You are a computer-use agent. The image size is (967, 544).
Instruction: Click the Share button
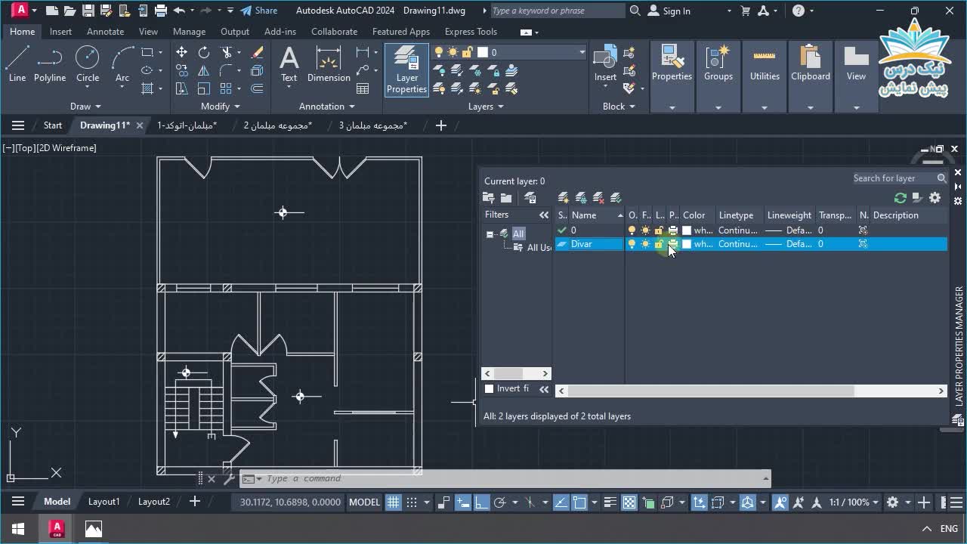point(258,11)
